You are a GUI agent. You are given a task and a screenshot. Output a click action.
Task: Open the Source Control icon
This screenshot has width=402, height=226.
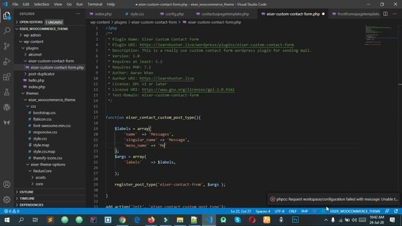(7, 46)
